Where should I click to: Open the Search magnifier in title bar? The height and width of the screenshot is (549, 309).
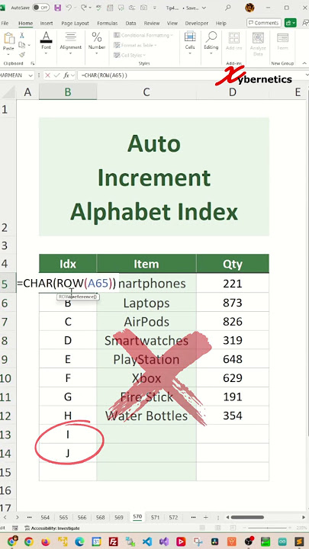pos(228,8)
